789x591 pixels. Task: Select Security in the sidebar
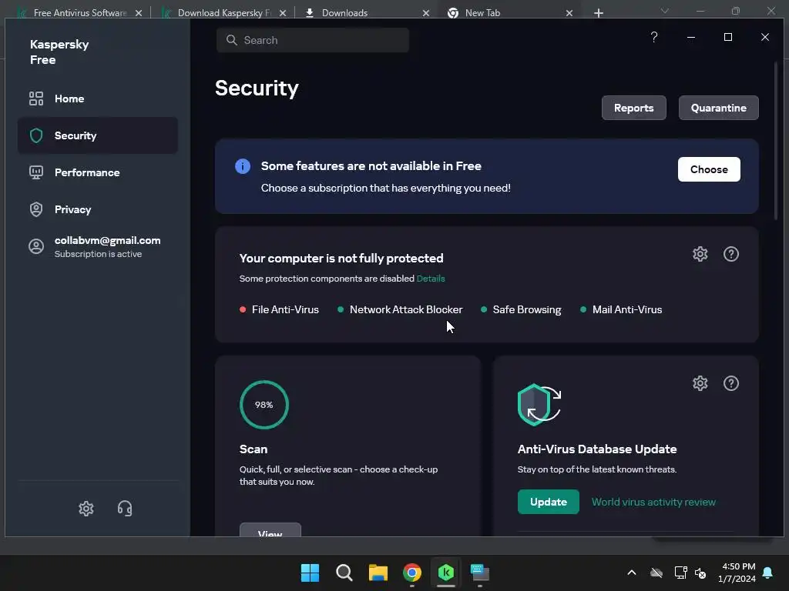[x=97, y=135]
